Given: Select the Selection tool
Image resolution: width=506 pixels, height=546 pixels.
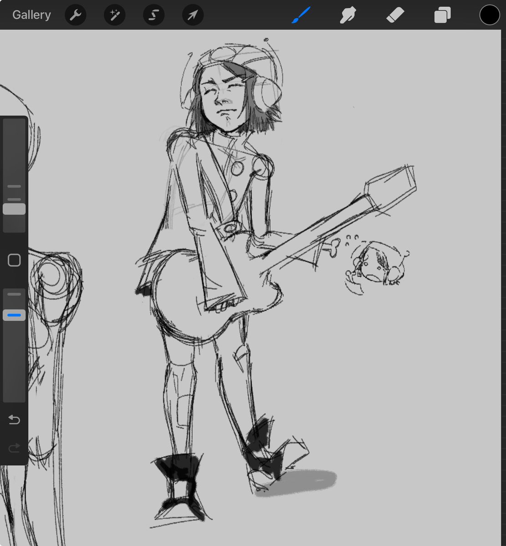Looking at the screenshot, I should pos(153,15).
